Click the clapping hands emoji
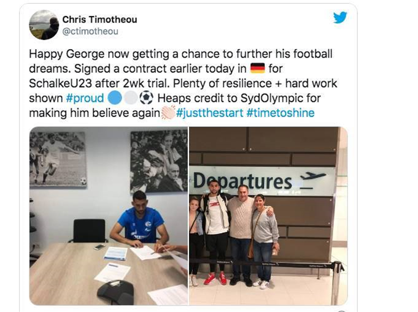The height and width of the screenshot is (312, 418). pyautogui.click(x=168, y=112)
